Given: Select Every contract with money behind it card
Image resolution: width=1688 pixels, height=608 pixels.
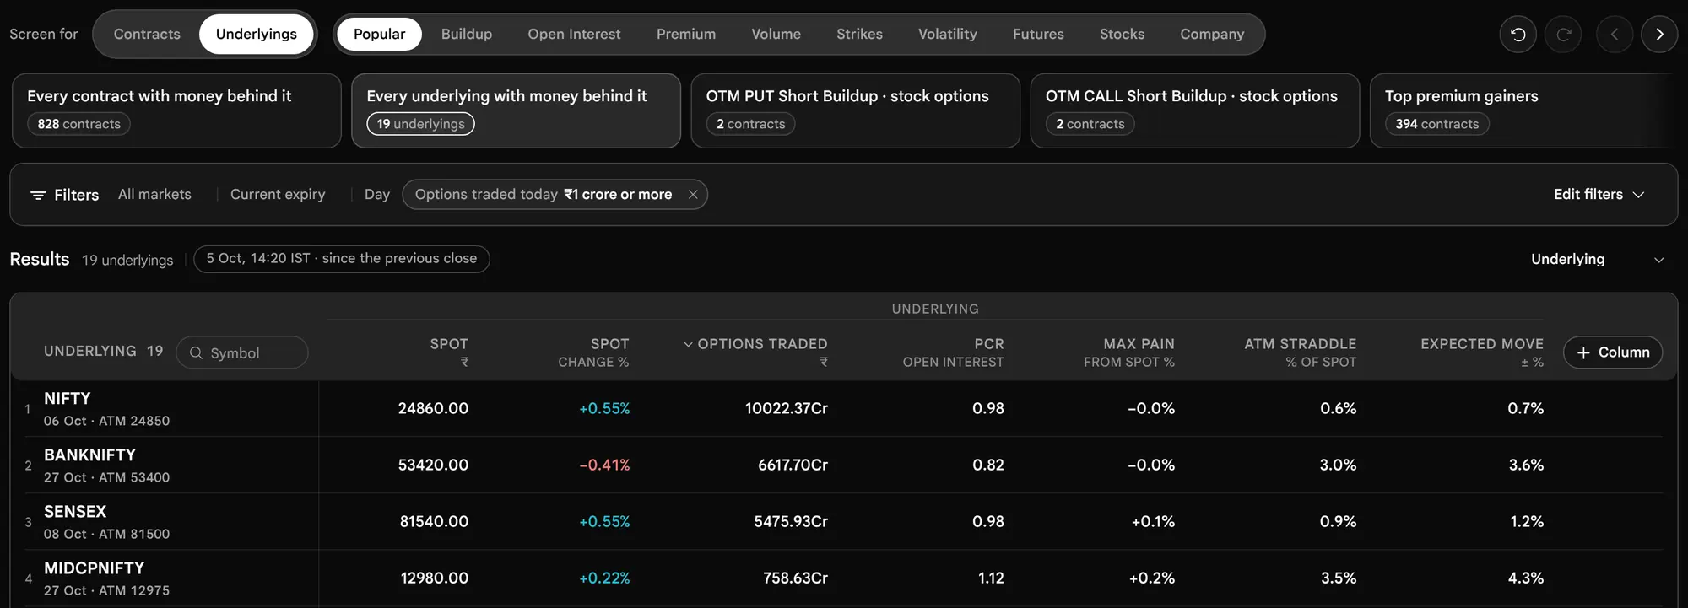Looking at the screenshot, I should (176, 110).
